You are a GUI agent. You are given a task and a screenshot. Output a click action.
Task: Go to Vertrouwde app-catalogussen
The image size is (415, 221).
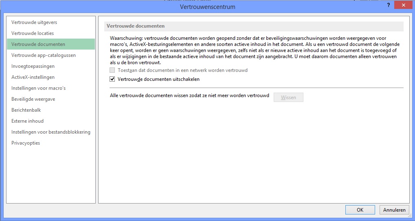[44, 55]
